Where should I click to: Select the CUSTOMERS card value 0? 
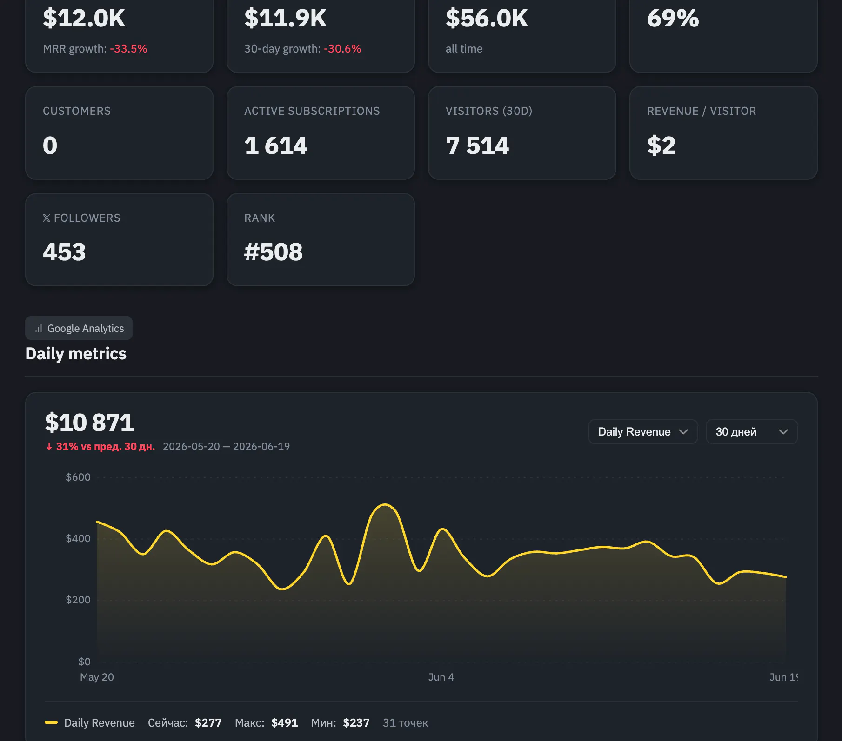(50, 146)
